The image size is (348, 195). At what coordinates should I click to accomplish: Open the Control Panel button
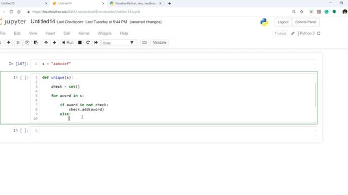[x=306, y=22]
